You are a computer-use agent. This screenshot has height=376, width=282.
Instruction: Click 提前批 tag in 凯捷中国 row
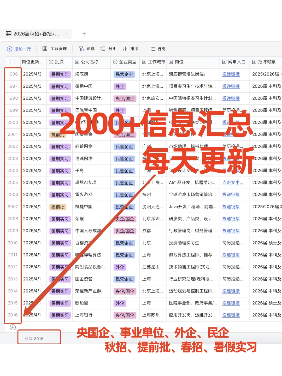(58, 207)
